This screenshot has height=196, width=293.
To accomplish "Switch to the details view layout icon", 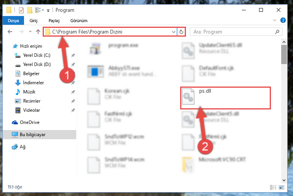I will 273,187.
